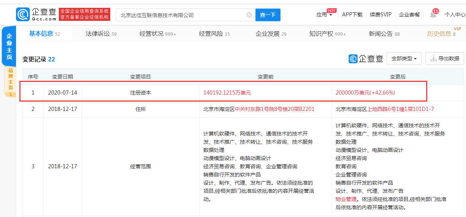
Task: Clear the search box with X icon
Action: (x=249, y=15)
